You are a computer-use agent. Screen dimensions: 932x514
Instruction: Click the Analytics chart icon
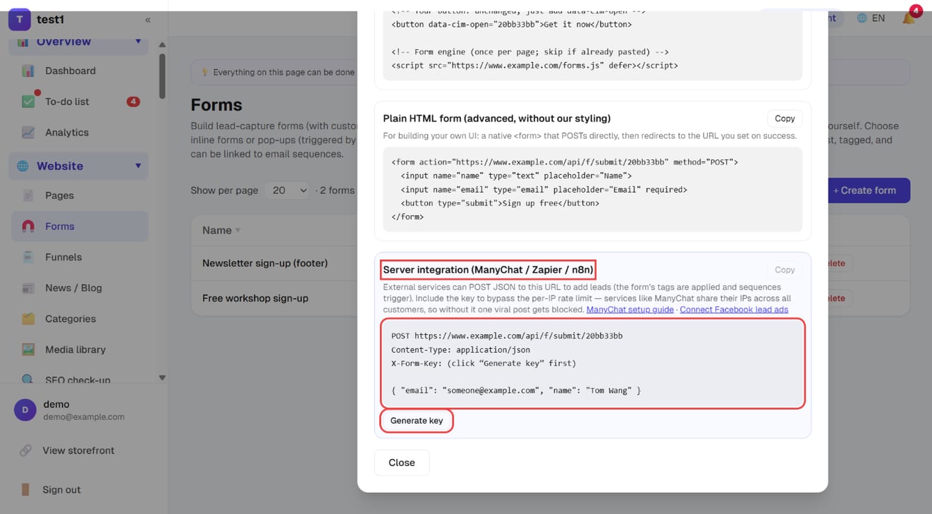pos(28,133)
